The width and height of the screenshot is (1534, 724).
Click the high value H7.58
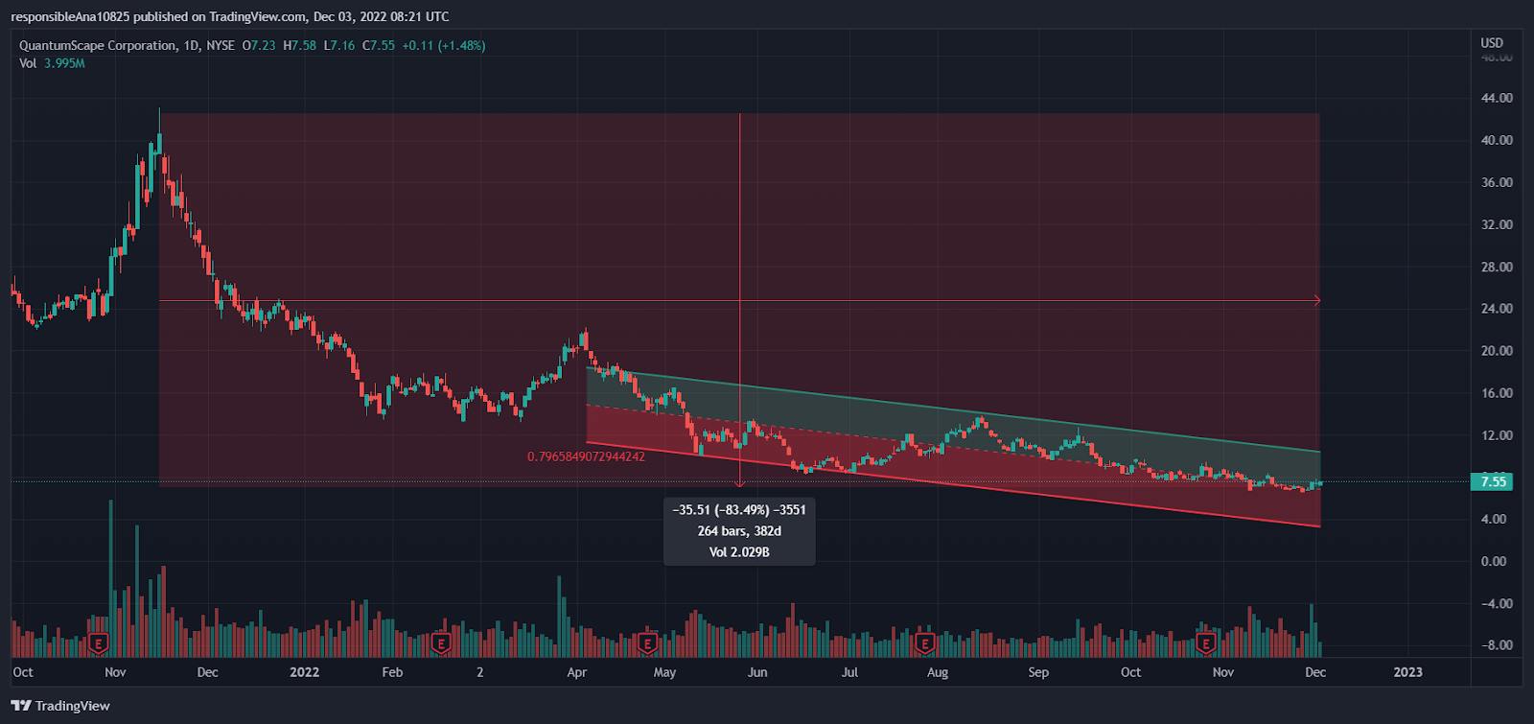pyautogui.click(x=299, y=46)
